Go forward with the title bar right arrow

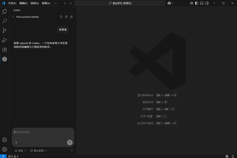point(70,3)
